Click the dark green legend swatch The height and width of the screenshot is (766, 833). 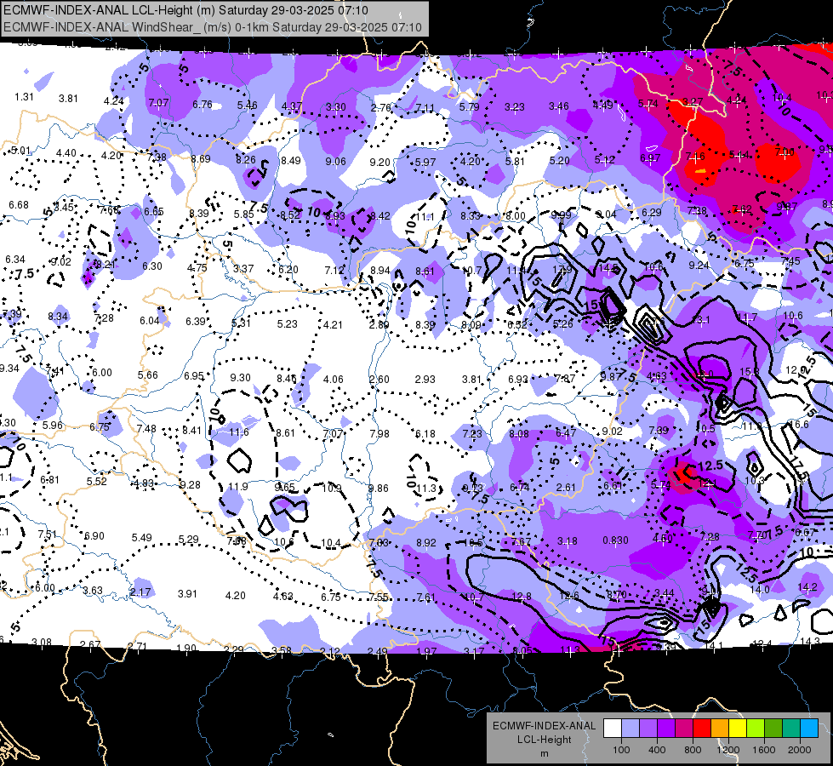pyautogui.click(x=773, y=729)
